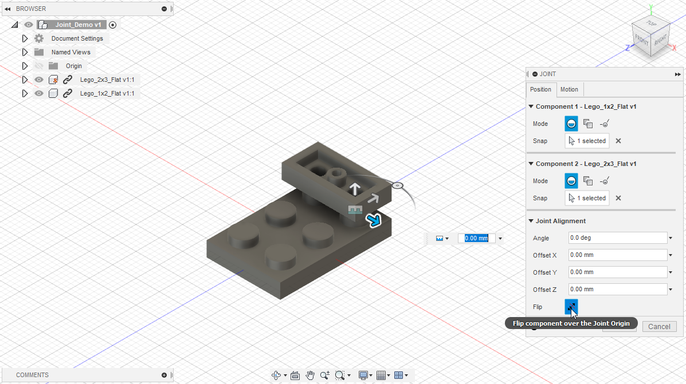Collapse Joint Alignment section
This screenshot has height=384, width=686.
click(531, 221)
